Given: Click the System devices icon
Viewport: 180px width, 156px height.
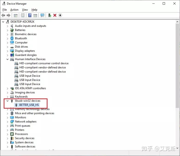Looking at the screenshot, I should pyautogui.click(x=12, y=142).
